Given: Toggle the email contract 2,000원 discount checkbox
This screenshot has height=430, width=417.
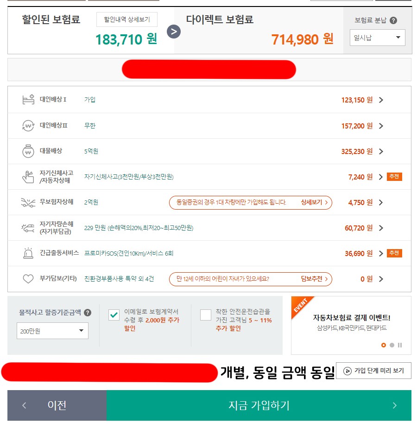Looking at the screenshot, I should [114, 315].
